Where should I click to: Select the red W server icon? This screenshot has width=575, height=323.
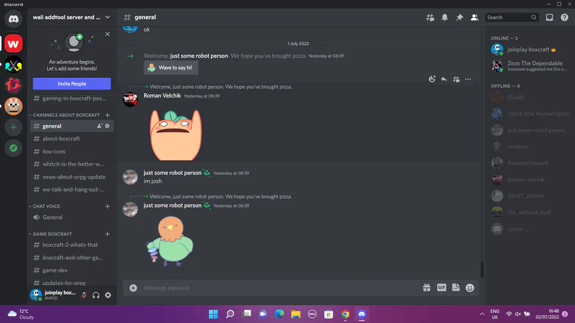coord(13,44)
